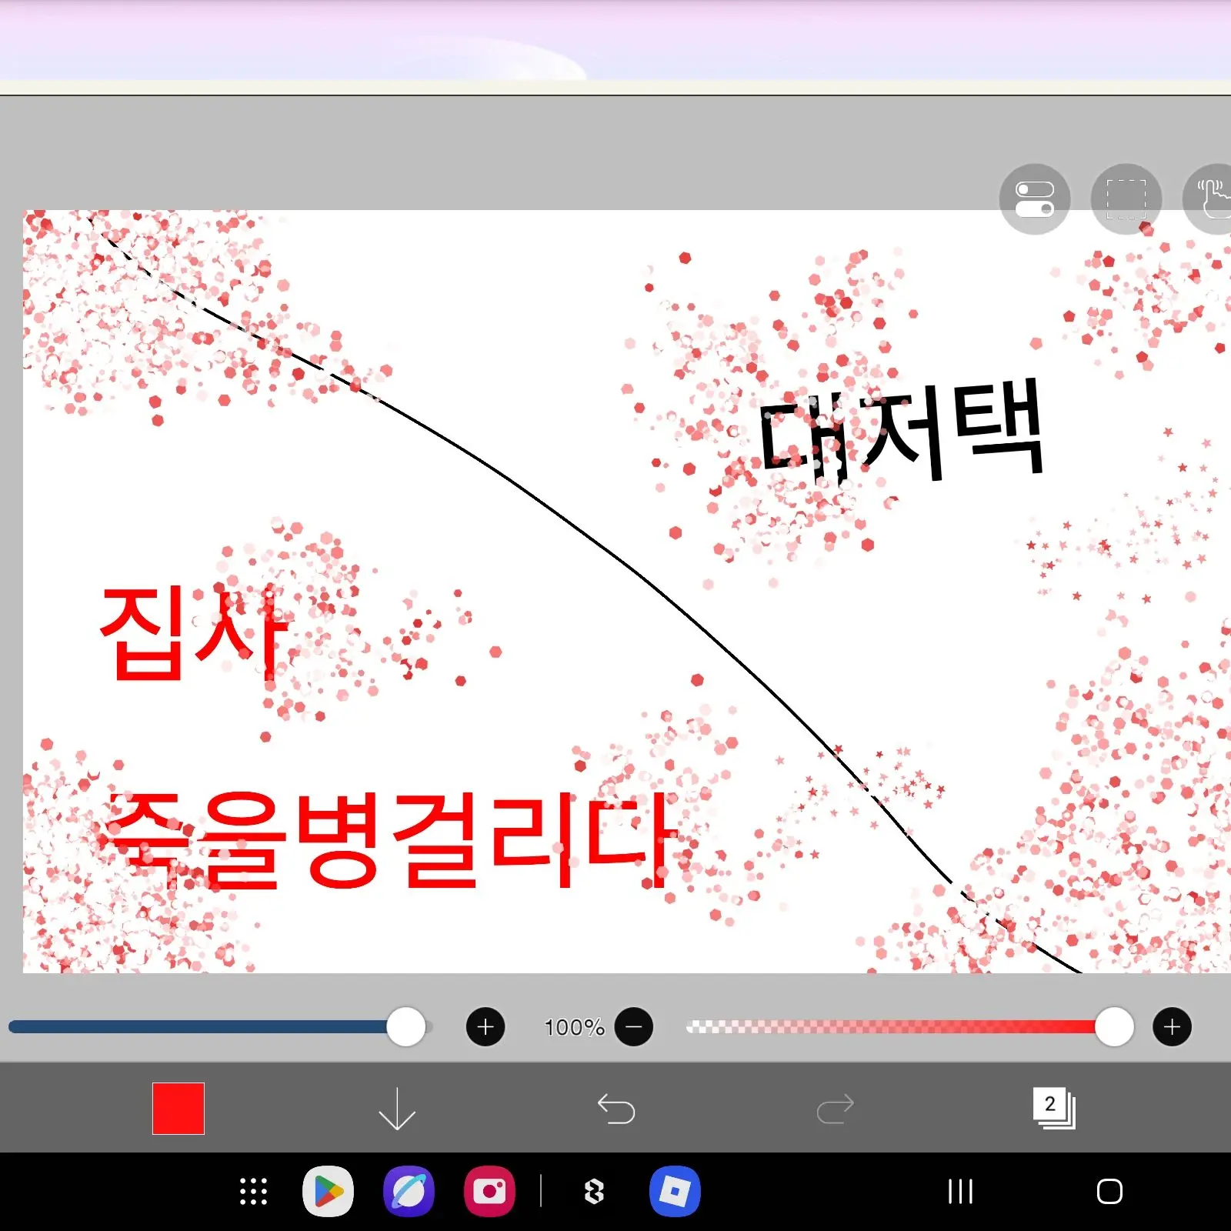
Task: Open Roblox from the navigation bar
Action: 676,1191
